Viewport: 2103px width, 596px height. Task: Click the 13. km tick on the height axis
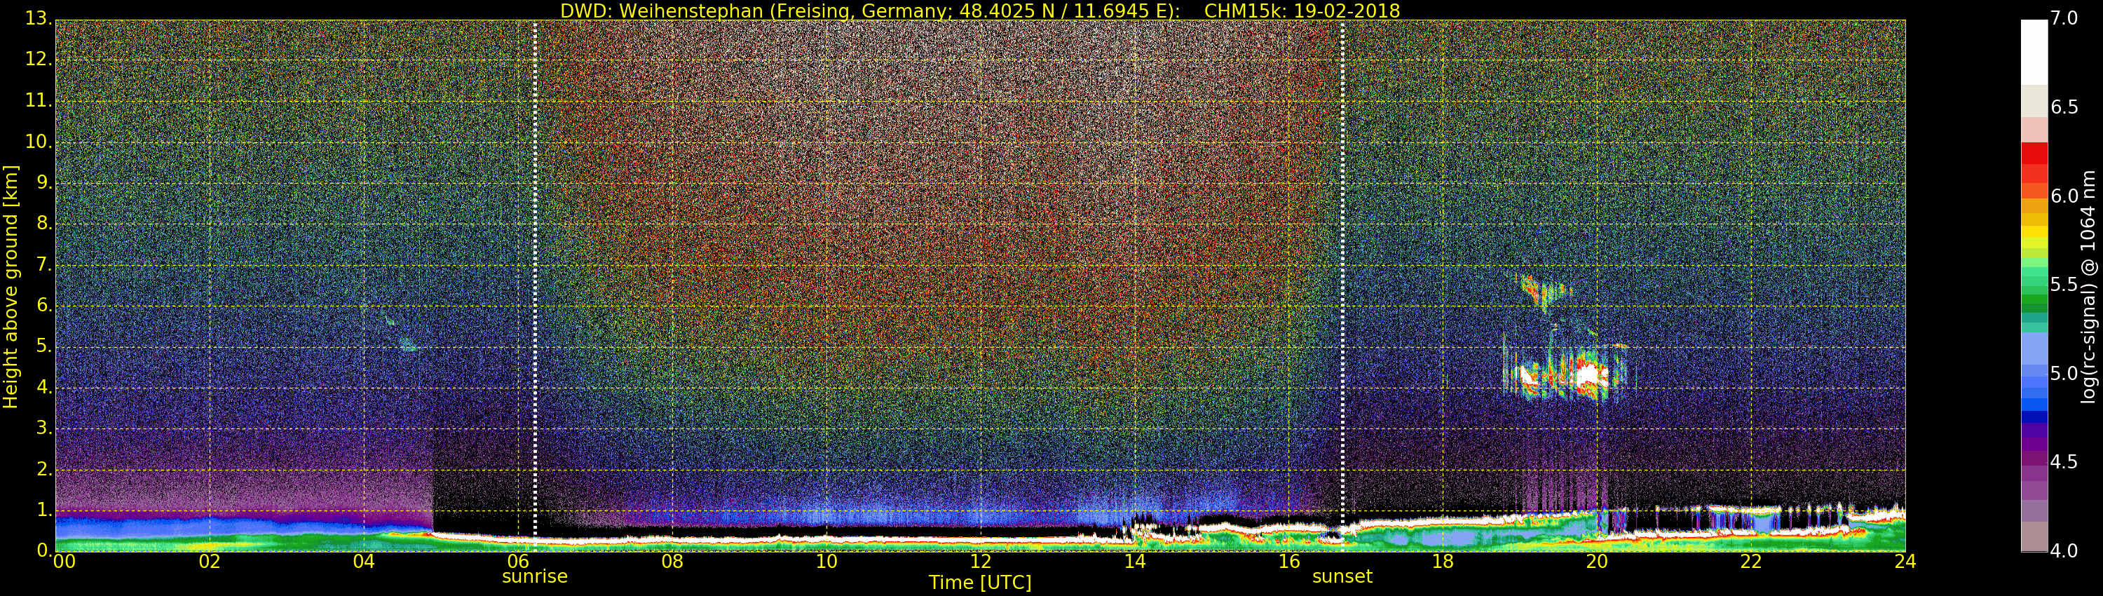39,19
